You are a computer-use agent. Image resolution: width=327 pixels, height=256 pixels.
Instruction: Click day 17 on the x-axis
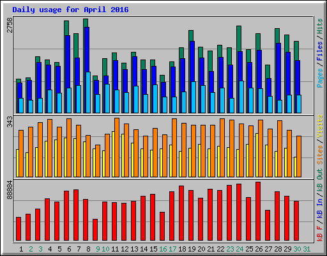coord(172,249)
